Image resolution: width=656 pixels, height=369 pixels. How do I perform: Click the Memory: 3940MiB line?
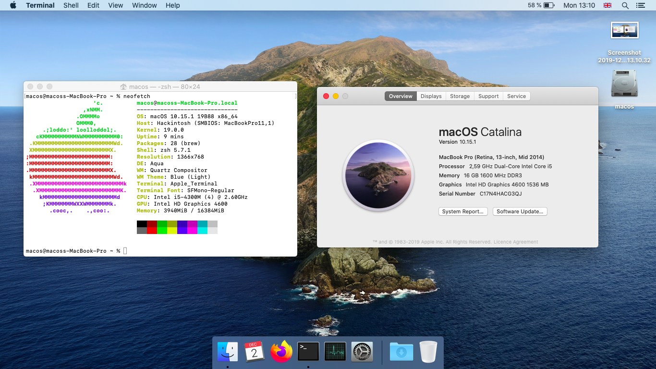click(x=181, y=210)
